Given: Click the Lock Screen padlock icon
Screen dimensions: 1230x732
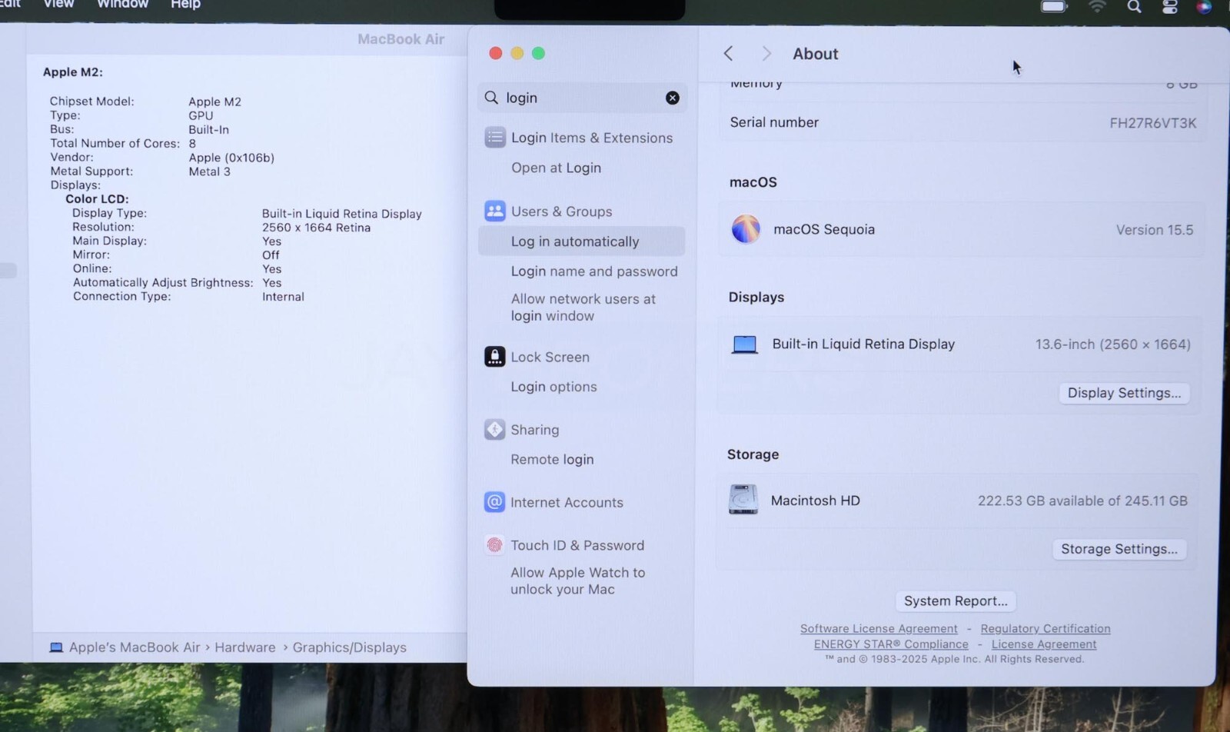Looking at the screenshot, I should (495, 357).
